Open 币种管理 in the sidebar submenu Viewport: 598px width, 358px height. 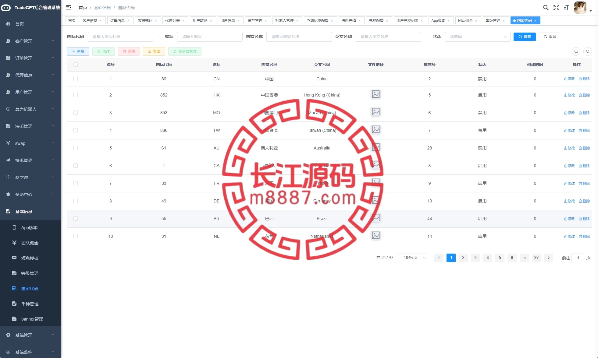(x=30, y=304)
